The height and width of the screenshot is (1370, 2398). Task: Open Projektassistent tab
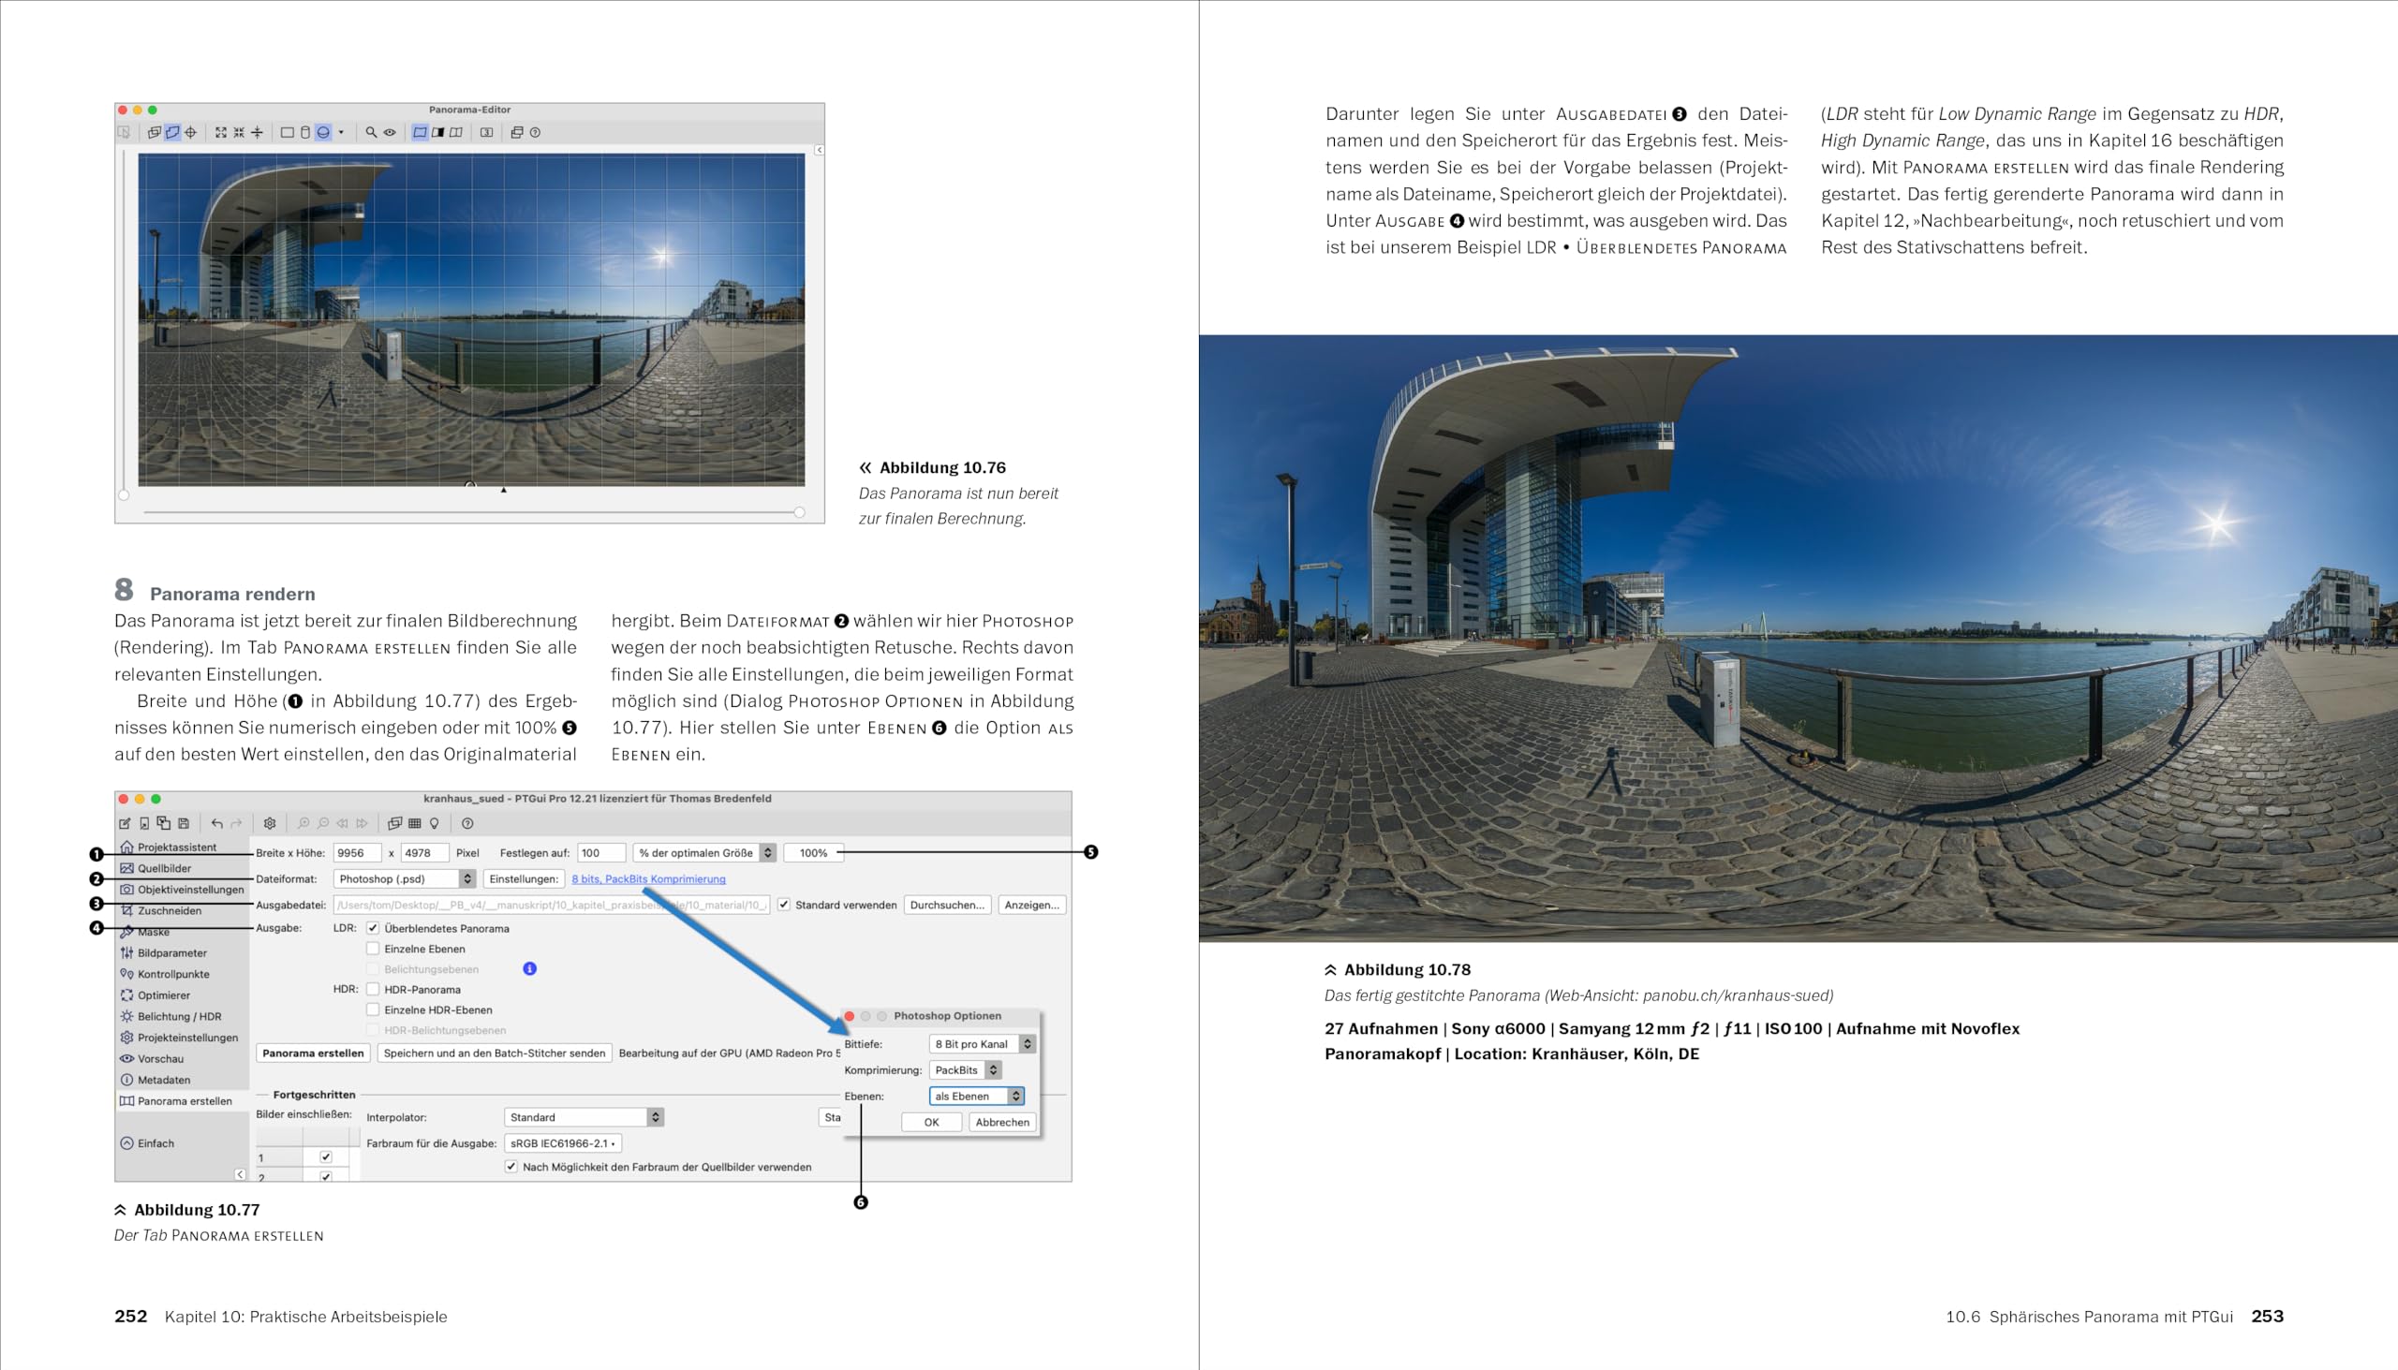tap(169, 847)
